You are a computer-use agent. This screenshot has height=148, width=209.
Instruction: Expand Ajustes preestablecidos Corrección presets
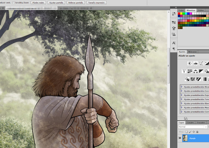(182, 112)
